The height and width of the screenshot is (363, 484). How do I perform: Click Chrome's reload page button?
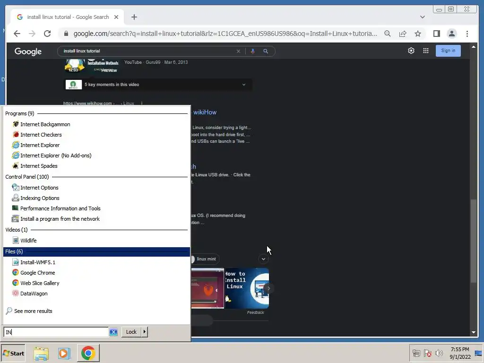[47, 34]
